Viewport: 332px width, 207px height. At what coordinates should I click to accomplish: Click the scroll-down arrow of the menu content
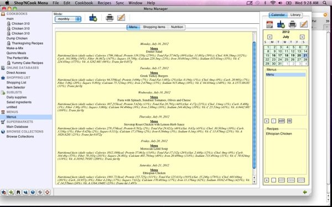[255, 182]
